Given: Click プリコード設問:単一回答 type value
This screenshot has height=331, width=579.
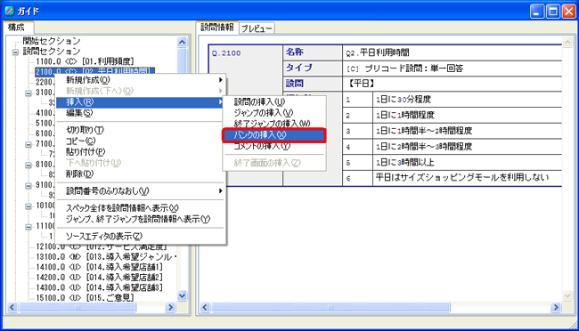Looking at the screenshot, I should pos(404,69).
